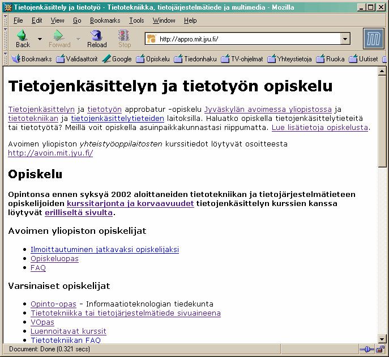Open the Opiskeluopas link
Image resolution: width=389 pixels, height=357 pixels.
pyautogui.click(x=54, y=259)
